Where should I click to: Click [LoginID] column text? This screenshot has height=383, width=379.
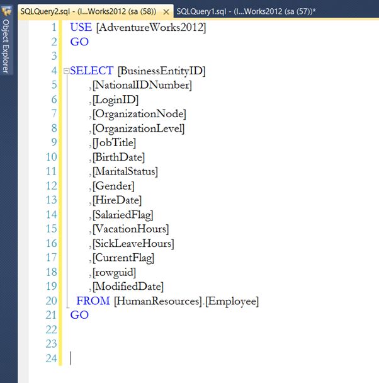coord(115,100)
